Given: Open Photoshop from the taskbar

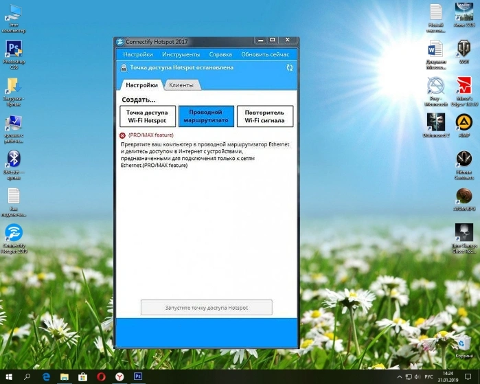Looking at the screenshot, I should (138, 376).
